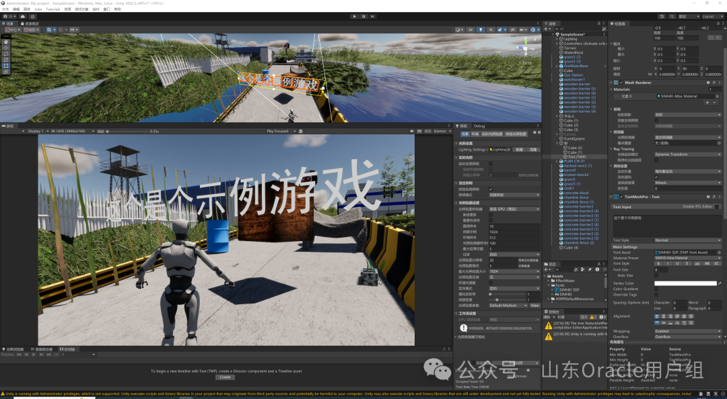Lock the Hierarchy panel with the padlock icon
Image resolution: width=727 pixels, height=399 pixels.
(x=598, y=23)
